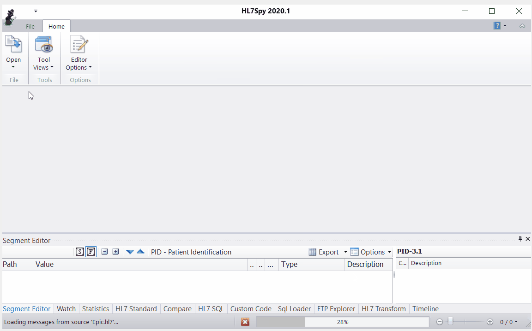Open the Sql Loader tab

pos(294,308)
